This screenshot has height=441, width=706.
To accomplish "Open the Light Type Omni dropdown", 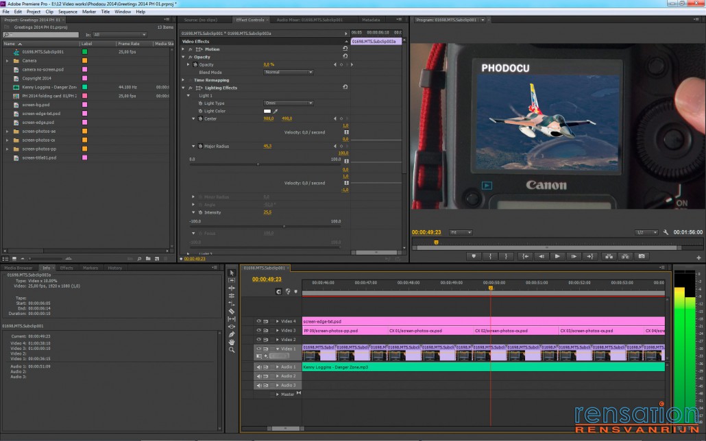I will pyautogui.click(x=288, y=103).
